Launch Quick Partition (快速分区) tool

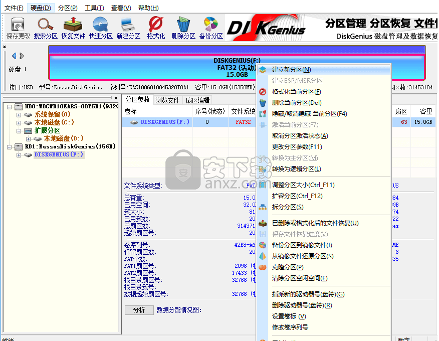coord(101,28)
